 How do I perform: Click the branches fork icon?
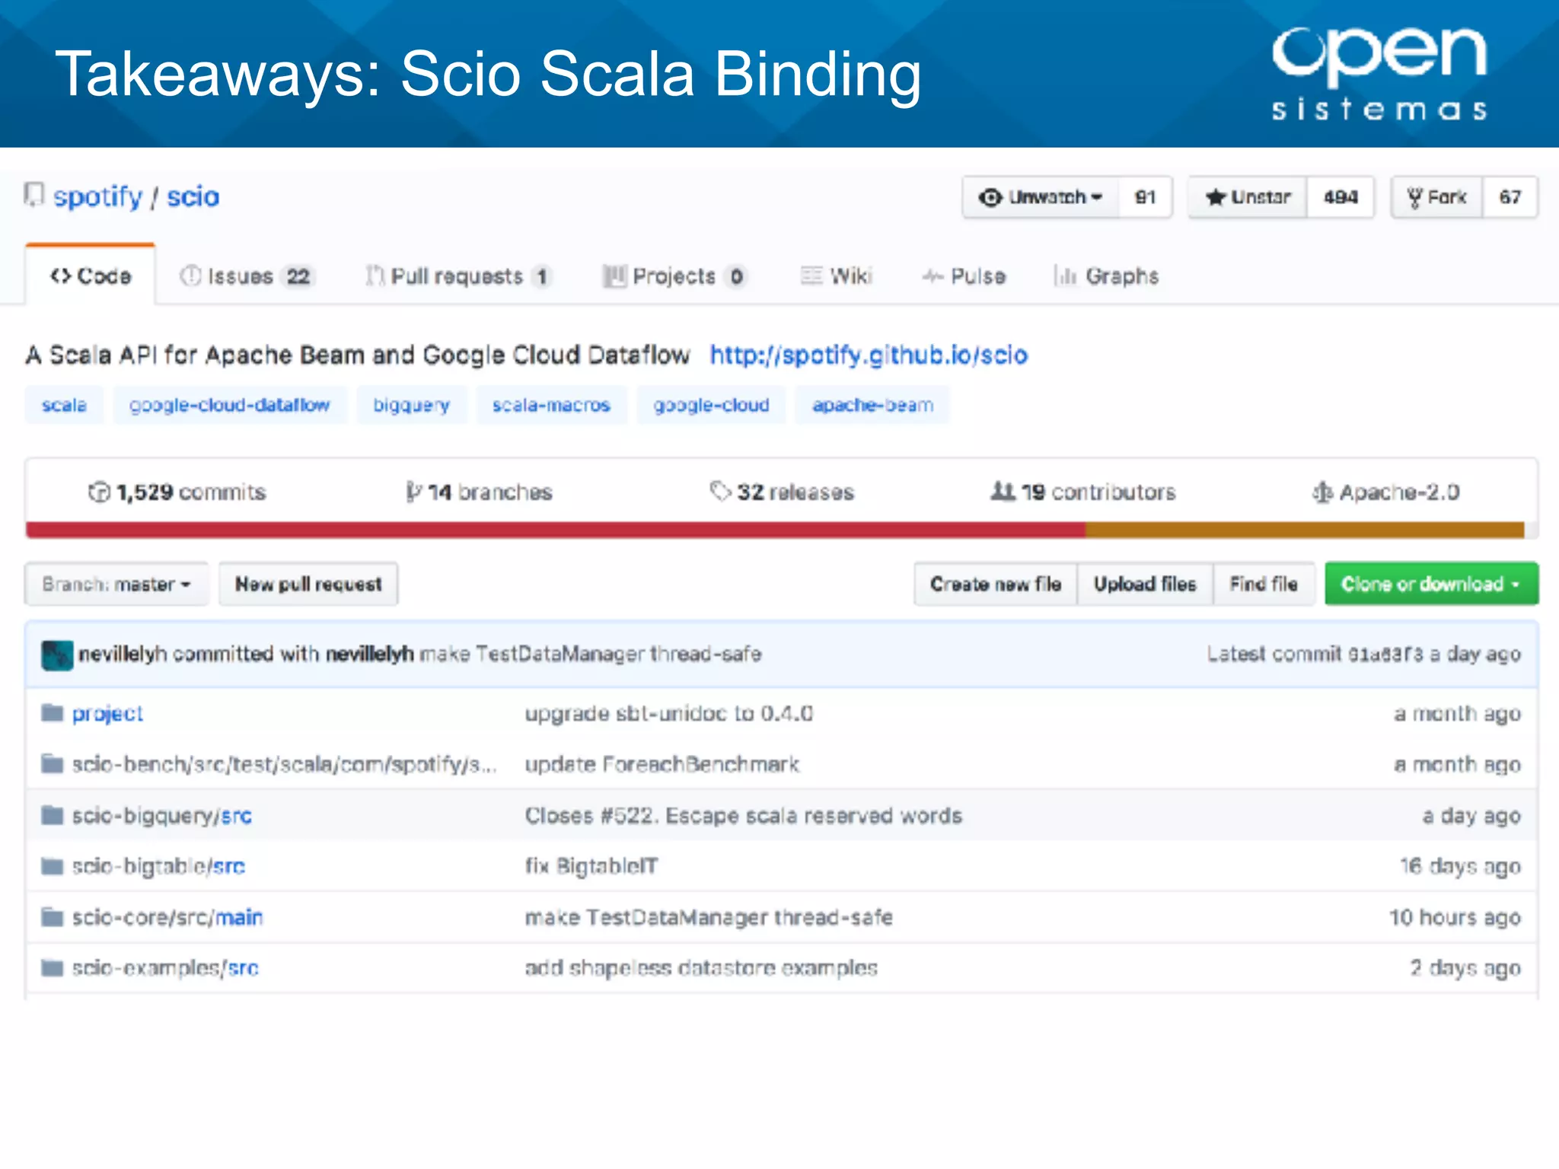(413, 492)
